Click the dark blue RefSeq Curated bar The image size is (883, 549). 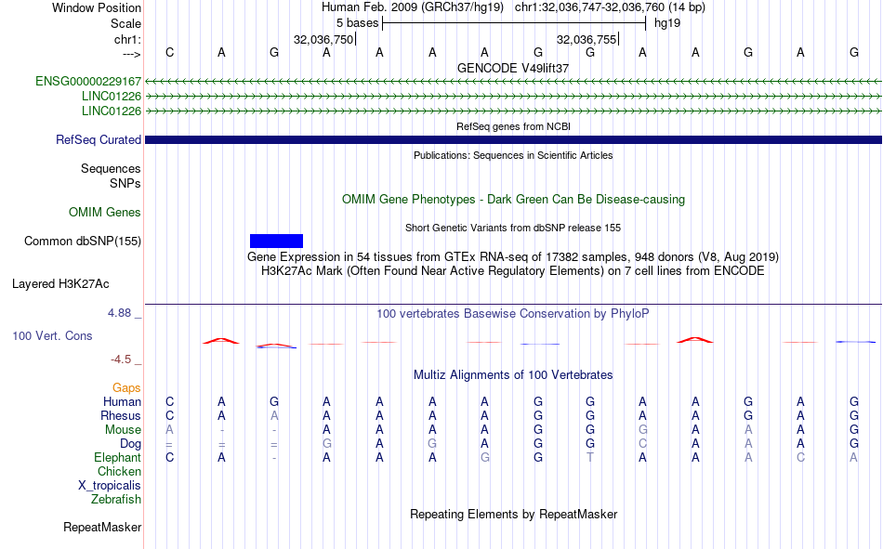pyautogui.click(x=513, y=139)
